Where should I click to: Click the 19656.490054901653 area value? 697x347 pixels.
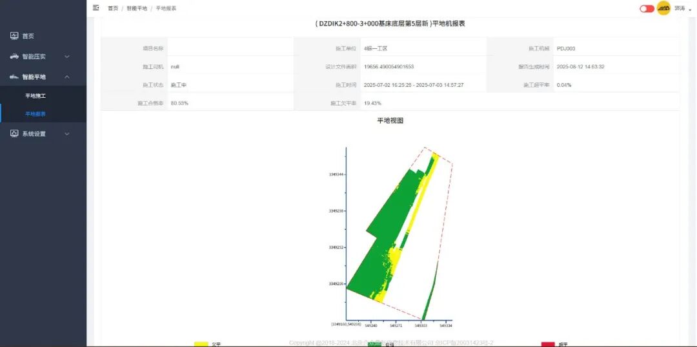(389, 66)
